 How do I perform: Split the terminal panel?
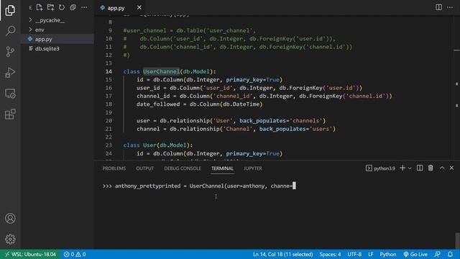(x=420, y=168)
